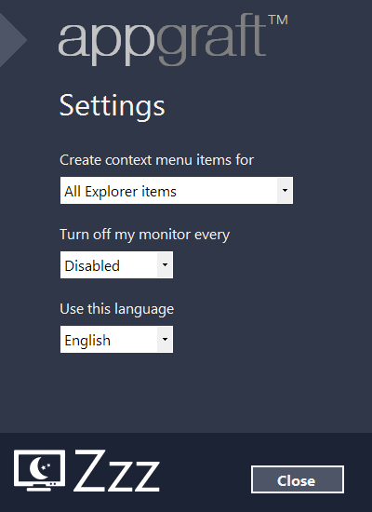Expand the monitor turn-off interval arrow
This screenshot has width=372, height=512.
165,264
